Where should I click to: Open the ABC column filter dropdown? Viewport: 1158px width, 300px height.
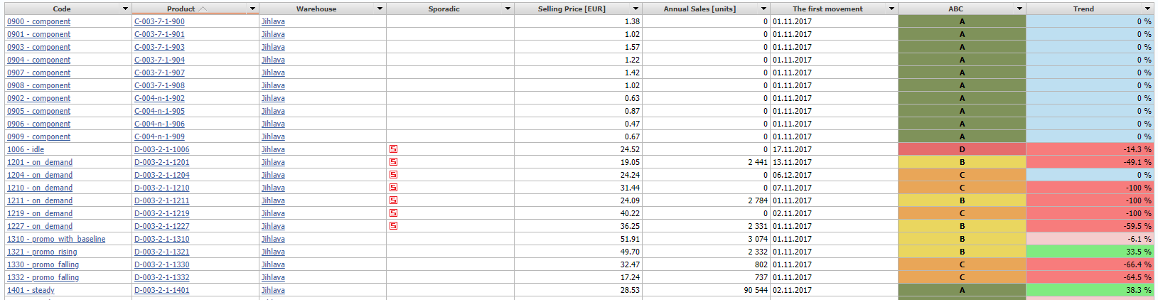pos(1019,9)
